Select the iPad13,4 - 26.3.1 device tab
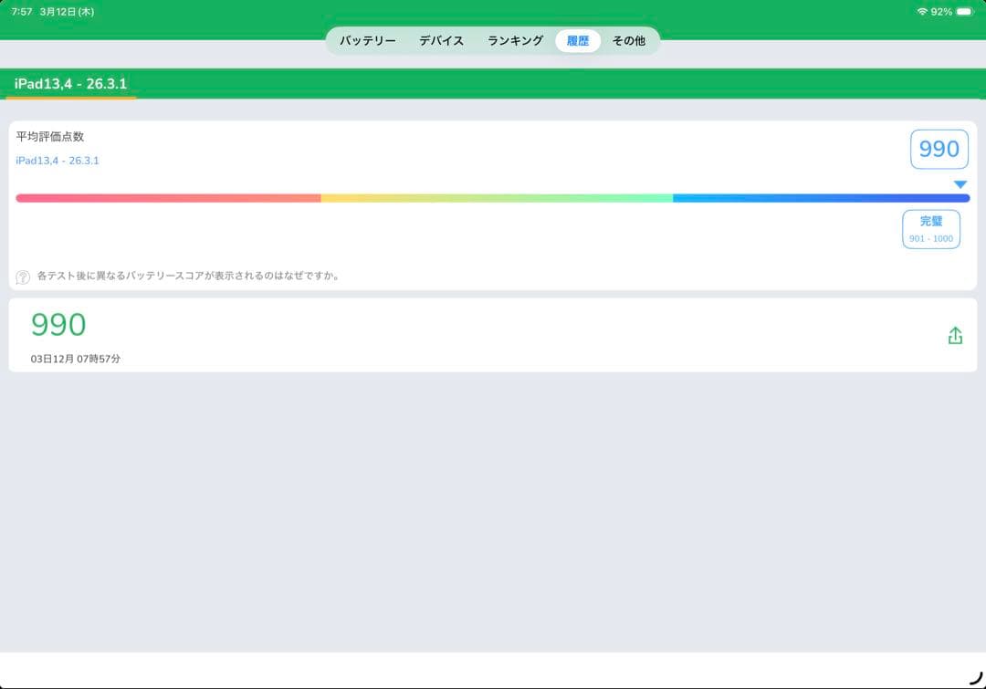The height and width of the screenshot is (689, 986). pyautogui.click(x=70, y=84)
